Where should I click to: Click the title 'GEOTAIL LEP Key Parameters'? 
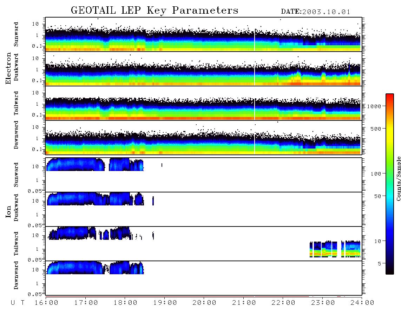click(155, 10)
